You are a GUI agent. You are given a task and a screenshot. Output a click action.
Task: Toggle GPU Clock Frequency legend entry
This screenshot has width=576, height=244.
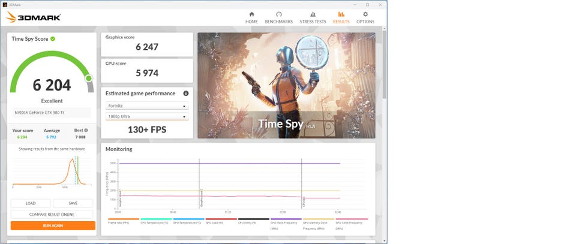point(352,224)
